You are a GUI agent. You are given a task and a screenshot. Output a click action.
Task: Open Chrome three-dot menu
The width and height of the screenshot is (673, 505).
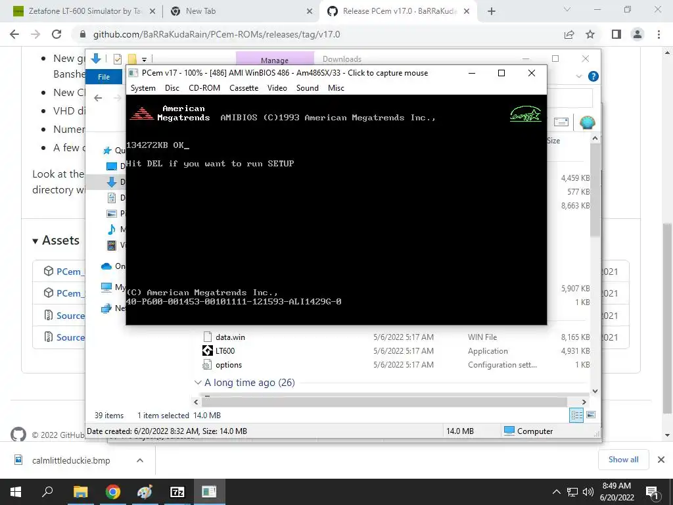659,34
